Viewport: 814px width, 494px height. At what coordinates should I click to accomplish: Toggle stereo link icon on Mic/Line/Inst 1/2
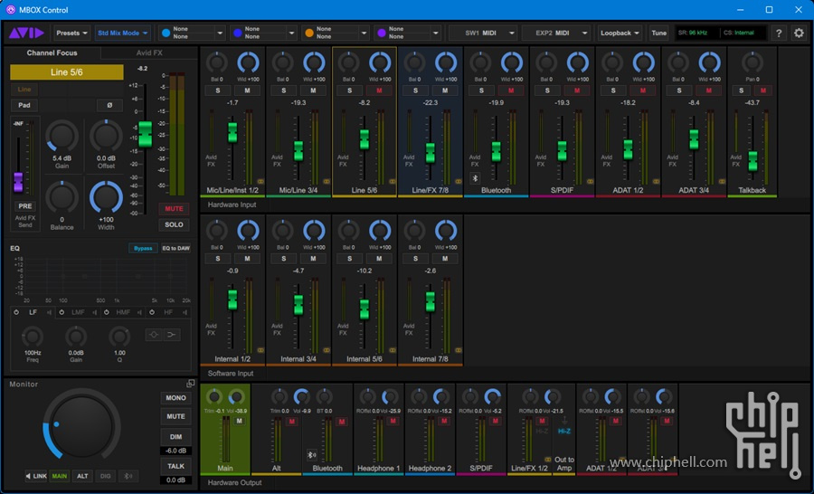click(260, 182)
